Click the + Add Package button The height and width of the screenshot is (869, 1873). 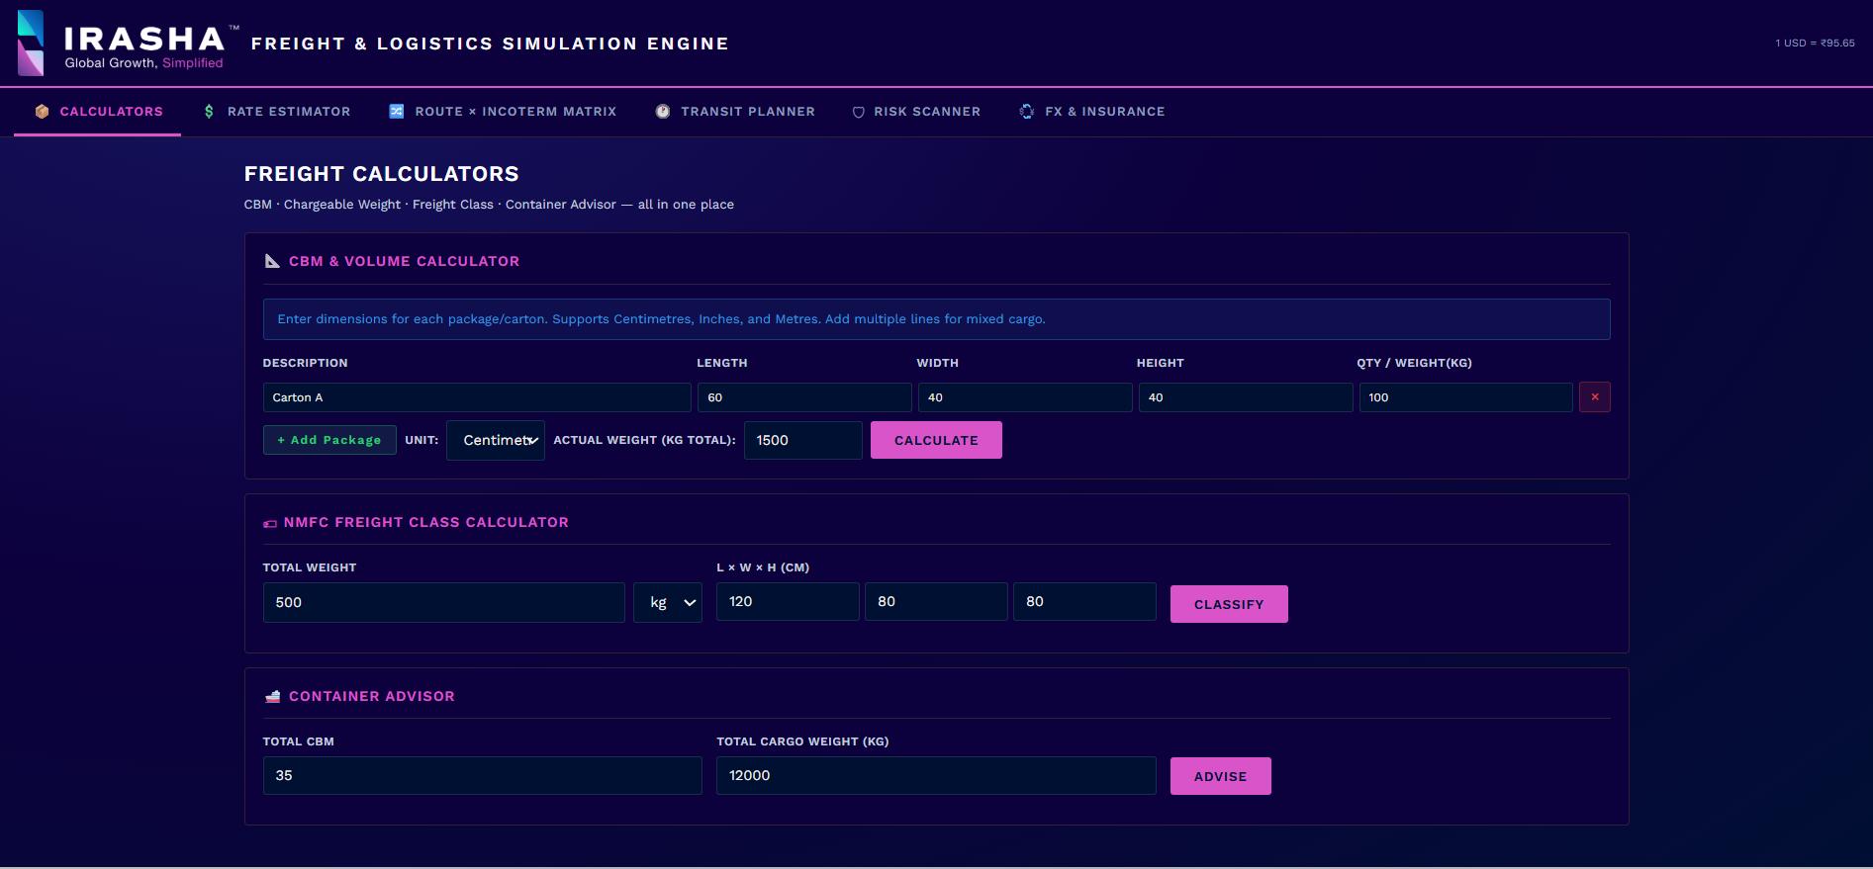329,440
